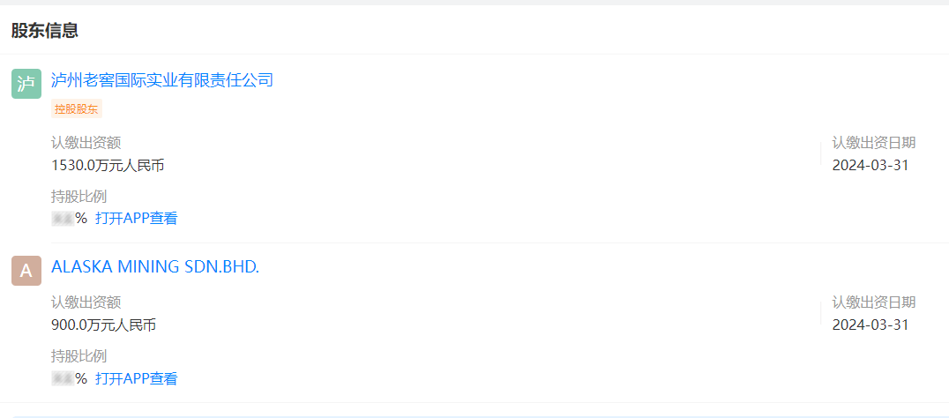Click 认缴出资日期 label in 泸州老窖 row
Screen dimensions: 949x418
[874, 144]
